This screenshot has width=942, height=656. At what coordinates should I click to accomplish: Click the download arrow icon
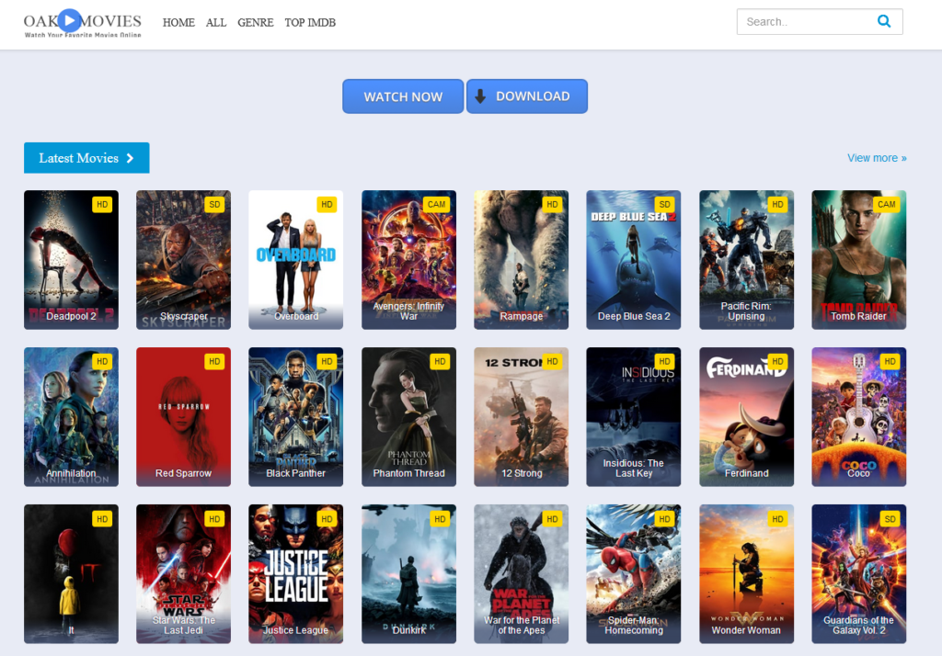click(x=480, y=96)
